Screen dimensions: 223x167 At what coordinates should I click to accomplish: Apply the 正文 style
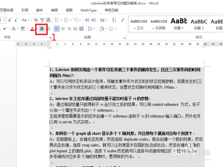[139, 24]
